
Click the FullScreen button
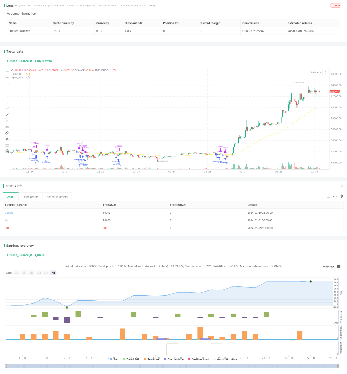coord(329,267)
